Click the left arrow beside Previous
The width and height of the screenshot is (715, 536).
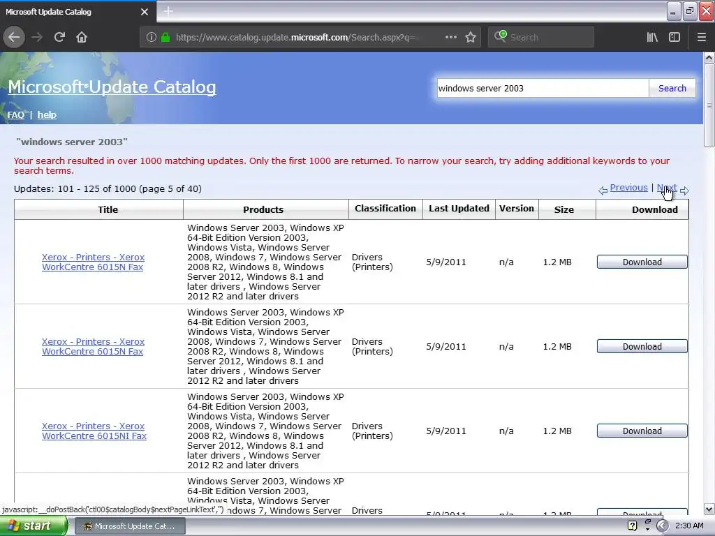(x=603, y=191)
